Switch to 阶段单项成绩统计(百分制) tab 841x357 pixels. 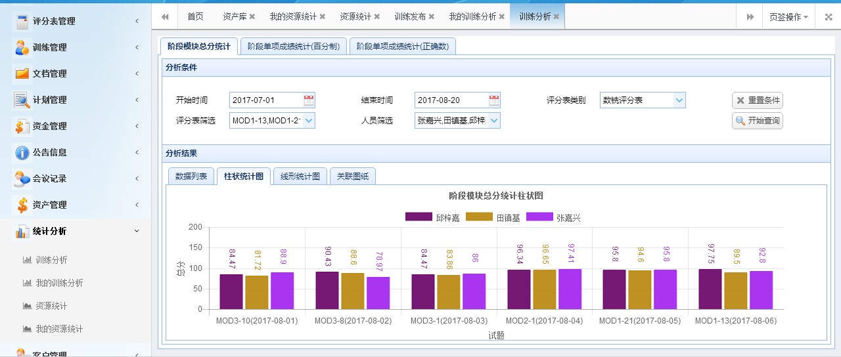point(293,47)
